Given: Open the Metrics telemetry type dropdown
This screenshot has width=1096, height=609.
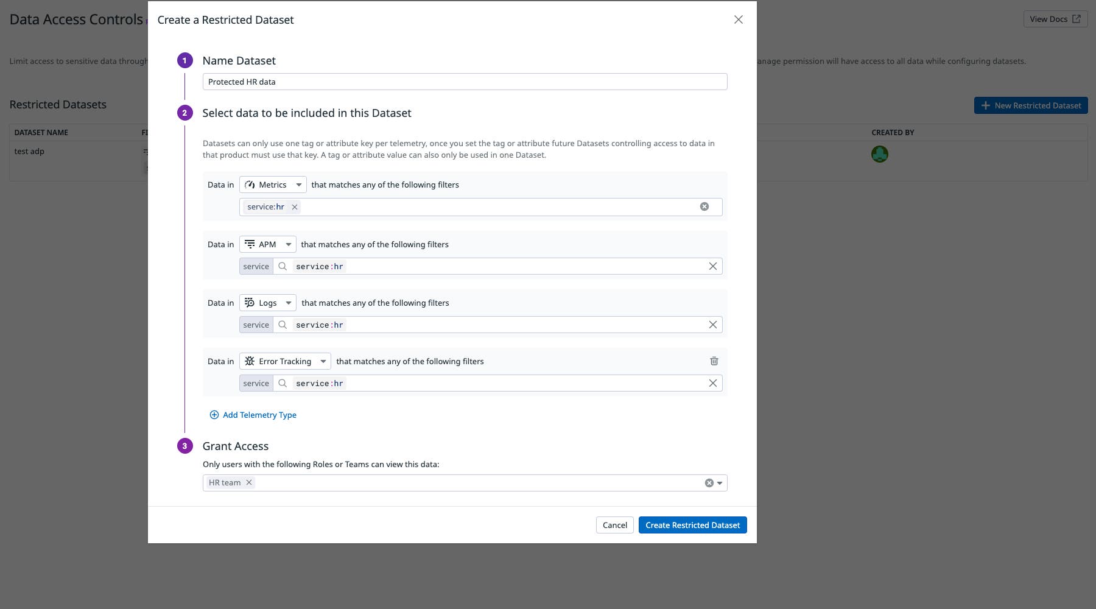Looking at the screenshot, I should point(298,185).
